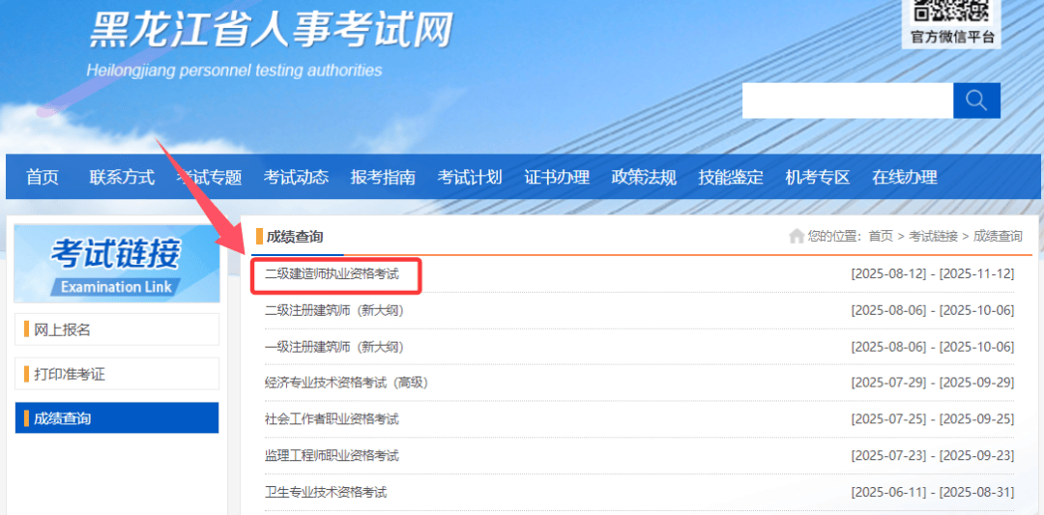Go to 联系方式 in the navigation bar
This screenshot has height=515, width=1044.
coord(122,177)
